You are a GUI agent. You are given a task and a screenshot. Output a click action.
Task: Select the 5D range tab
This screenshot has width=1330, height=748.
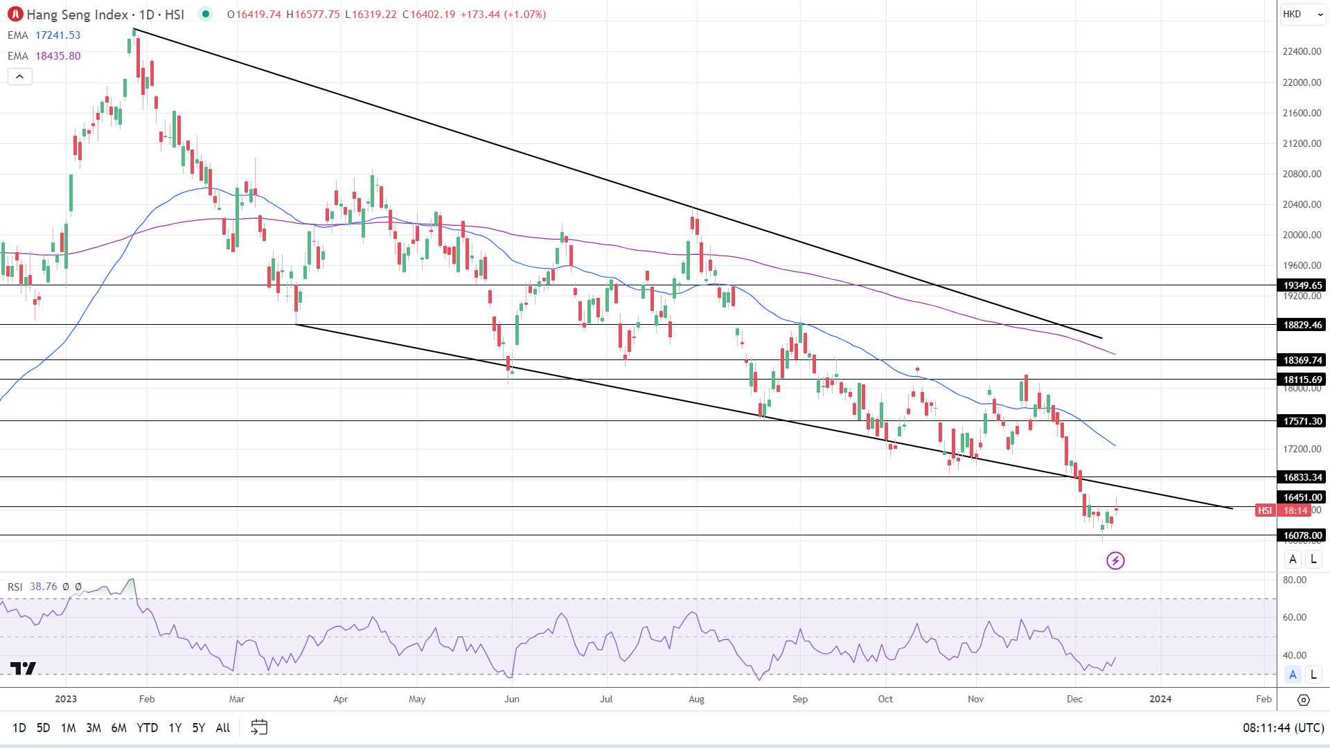(x=43, y=727)
